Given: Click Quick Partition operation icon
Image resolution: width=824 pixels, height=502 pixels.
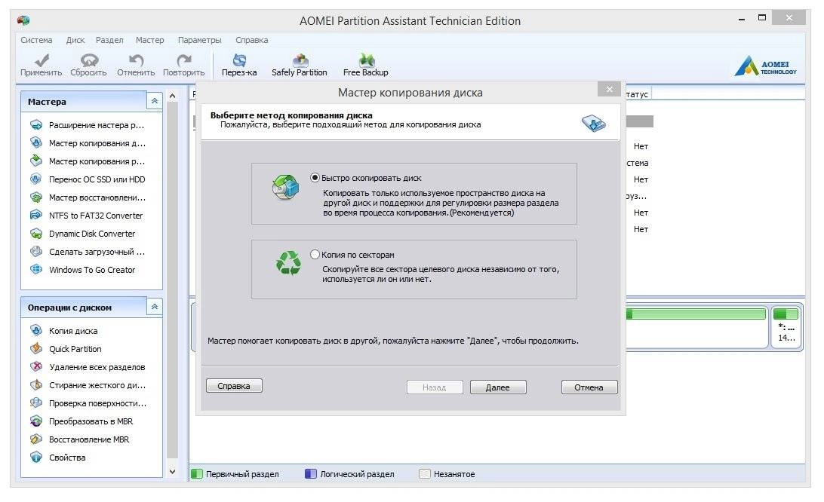Looking at the screenshot, I should click(x=36, y=349).
